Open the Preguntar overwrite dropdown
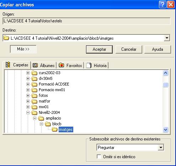Image resolution: width=176 pixels, height=166 pixels. tap(161, 148)
